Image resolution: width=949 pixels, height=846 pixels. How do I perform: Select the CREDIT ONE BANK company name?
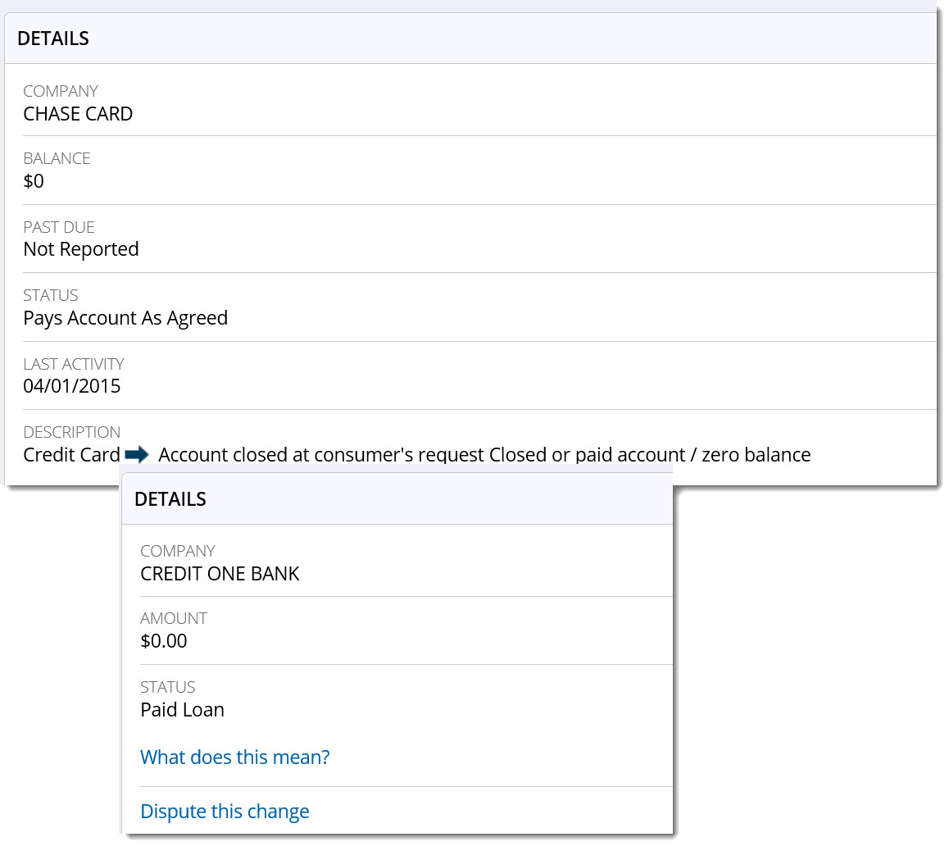220,574
